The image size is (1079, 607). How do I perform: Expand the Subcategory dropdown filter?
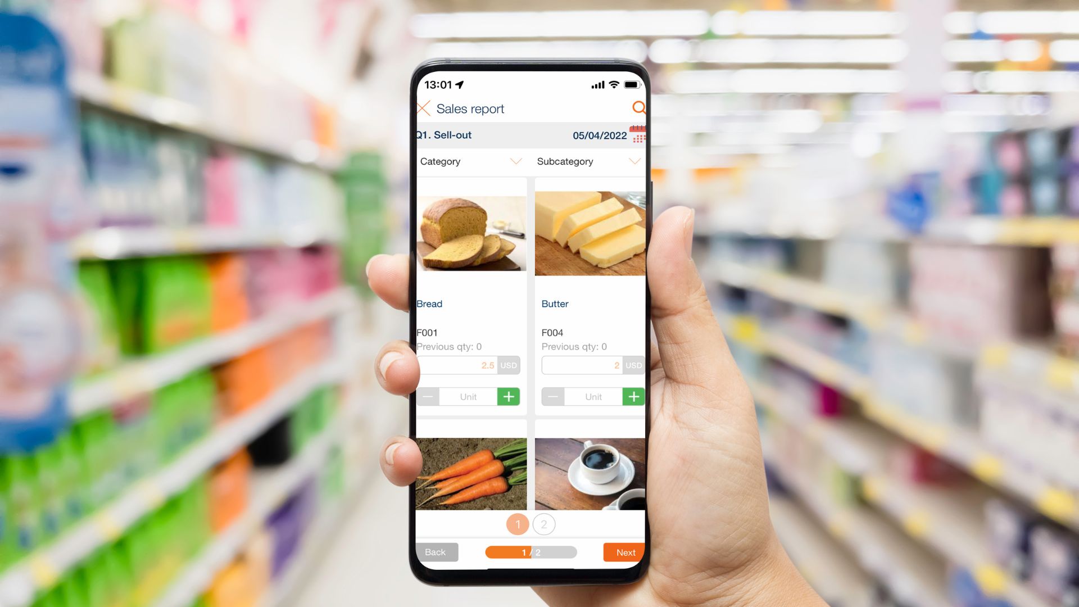point(588,161)
